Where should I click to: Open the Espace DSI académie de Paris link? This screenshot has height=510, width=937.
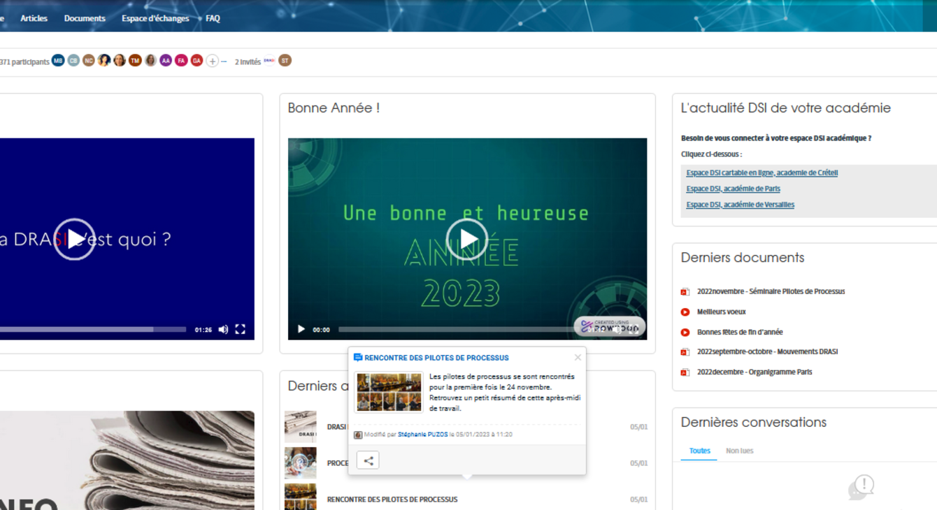[x=734, y=189]
